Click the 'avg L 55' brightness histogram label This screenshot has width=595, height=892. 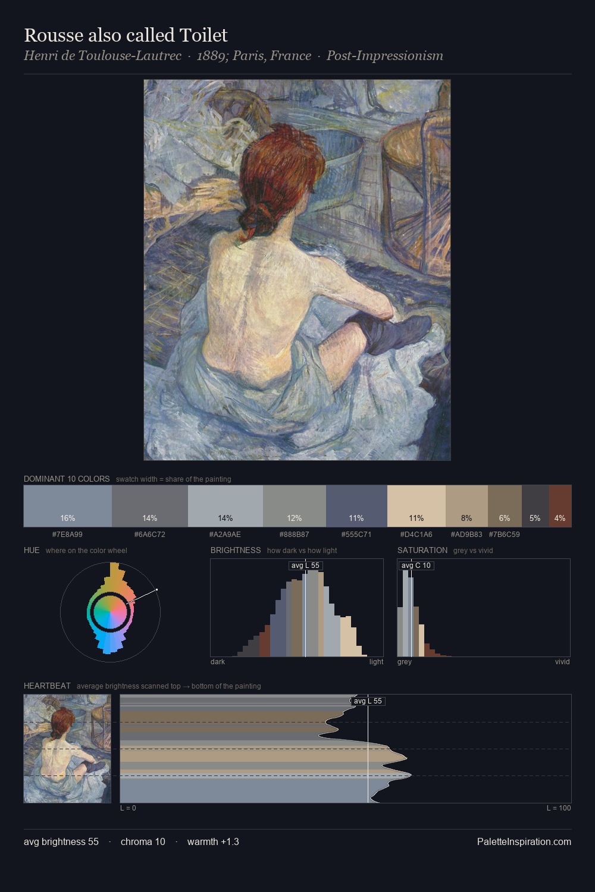(x=305, y=566)
